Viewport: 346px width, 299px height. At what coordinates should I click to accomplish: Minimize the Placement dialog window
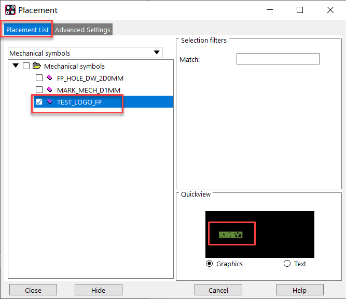coord(269,10)
